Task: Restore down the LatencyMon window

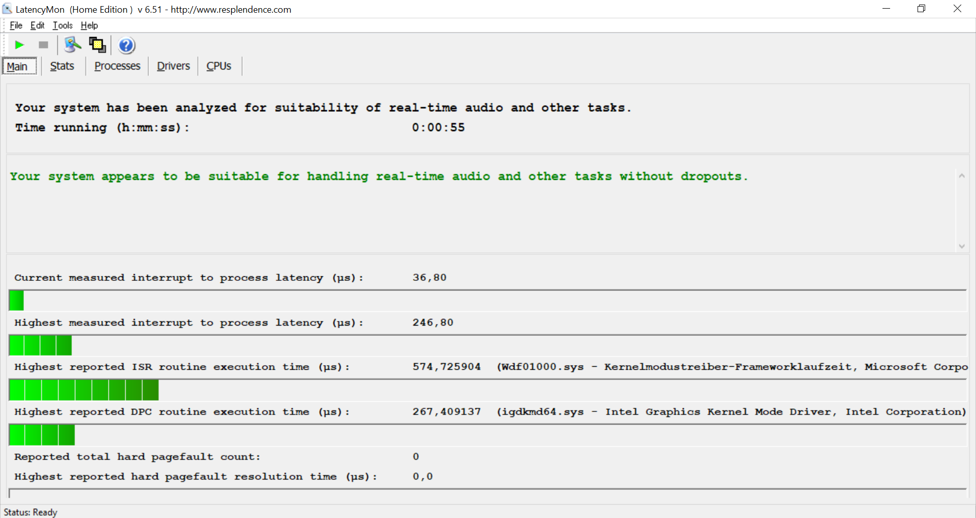Action: point(921,9)
